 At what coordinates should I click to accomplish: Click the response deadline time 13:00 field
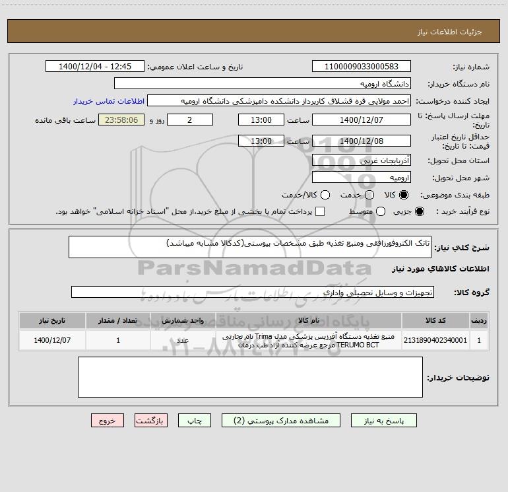coord(261,120)
